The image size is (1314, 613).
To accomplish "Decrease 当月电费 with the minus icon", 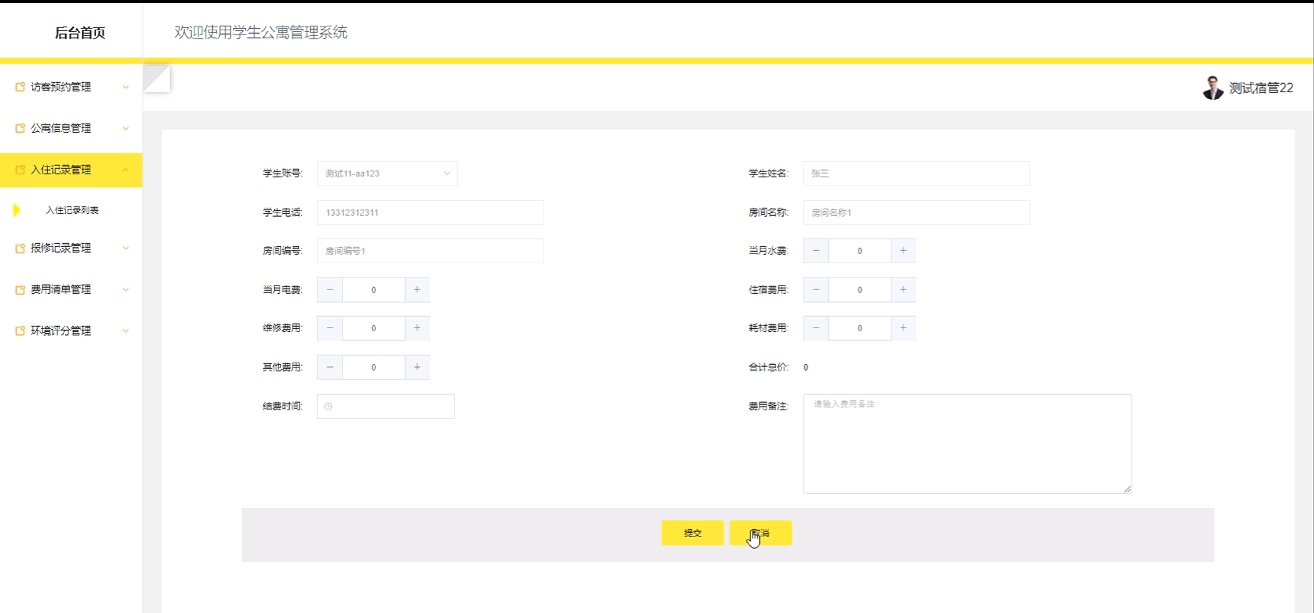I will 330,290.
